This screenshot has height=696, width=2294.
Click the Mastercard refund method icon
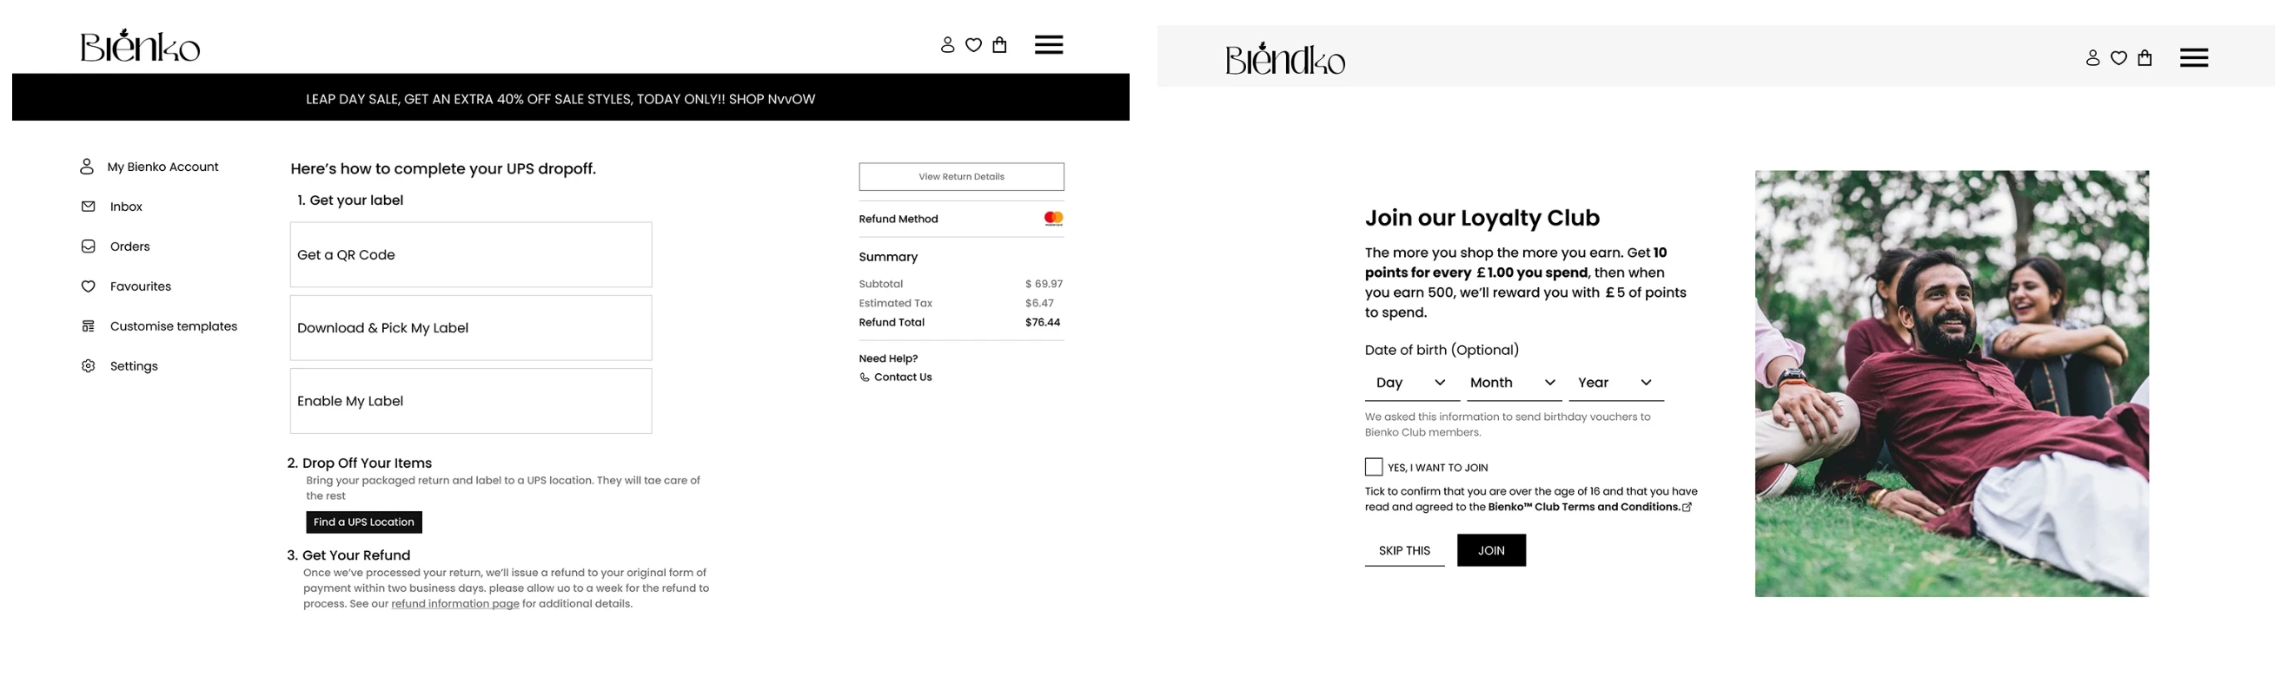(x=1053, y=219)
